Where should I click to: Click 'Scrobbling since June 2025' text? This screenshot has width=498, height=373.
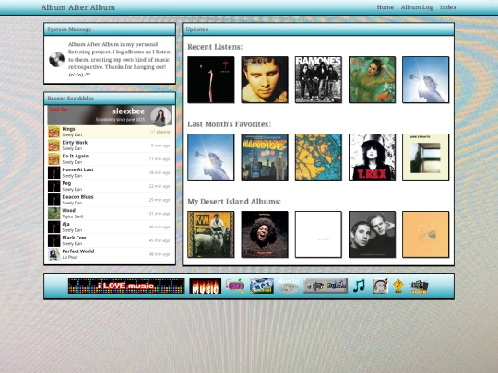121,120
